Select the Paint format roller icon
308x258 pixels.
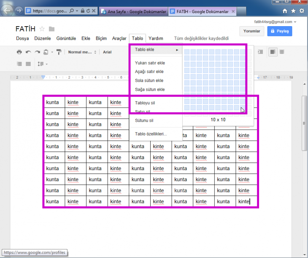(59, 52)
